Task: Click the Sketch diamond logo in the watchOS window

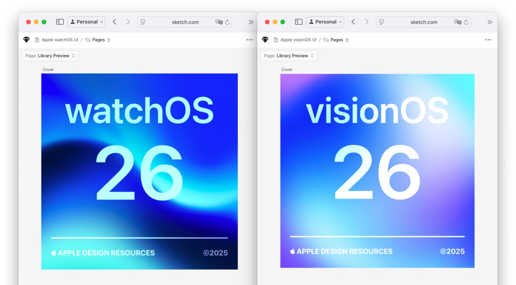Action: (27, 40)
